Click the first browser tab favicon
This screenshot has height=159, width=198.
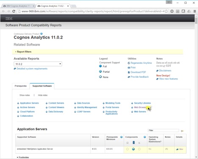(5, 6)
